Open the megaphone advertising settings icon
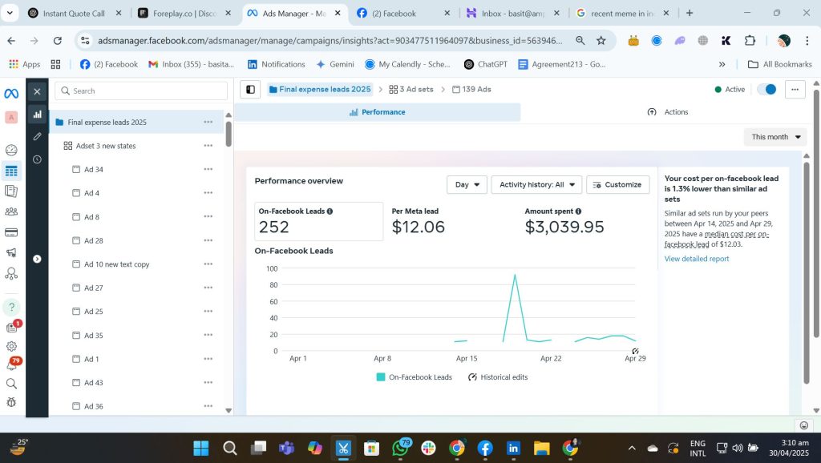Screen dimensions: 821x463 [x=11, y=253]
